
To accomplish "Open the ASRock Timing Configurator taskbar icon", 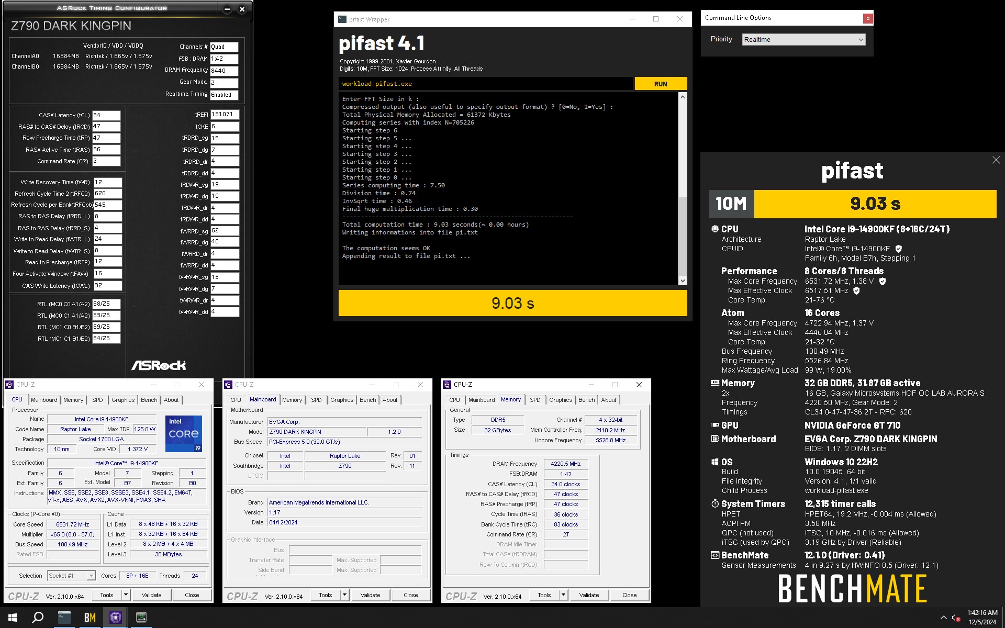I will [141, 618].
